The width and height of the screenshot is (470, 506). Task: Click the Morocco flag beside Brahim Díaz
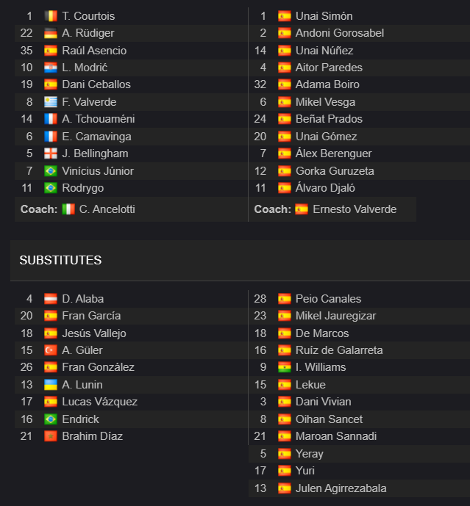pyautogui.click(x=51, y=436)
